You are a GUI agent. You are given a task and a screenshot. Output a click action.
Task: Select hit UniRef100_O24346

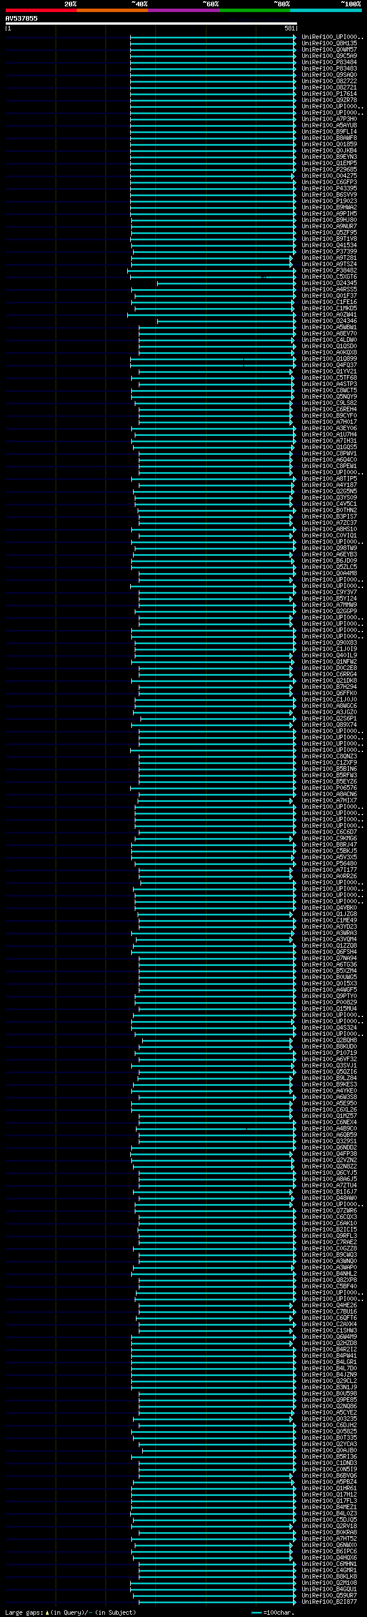click(x=329, y=321)
